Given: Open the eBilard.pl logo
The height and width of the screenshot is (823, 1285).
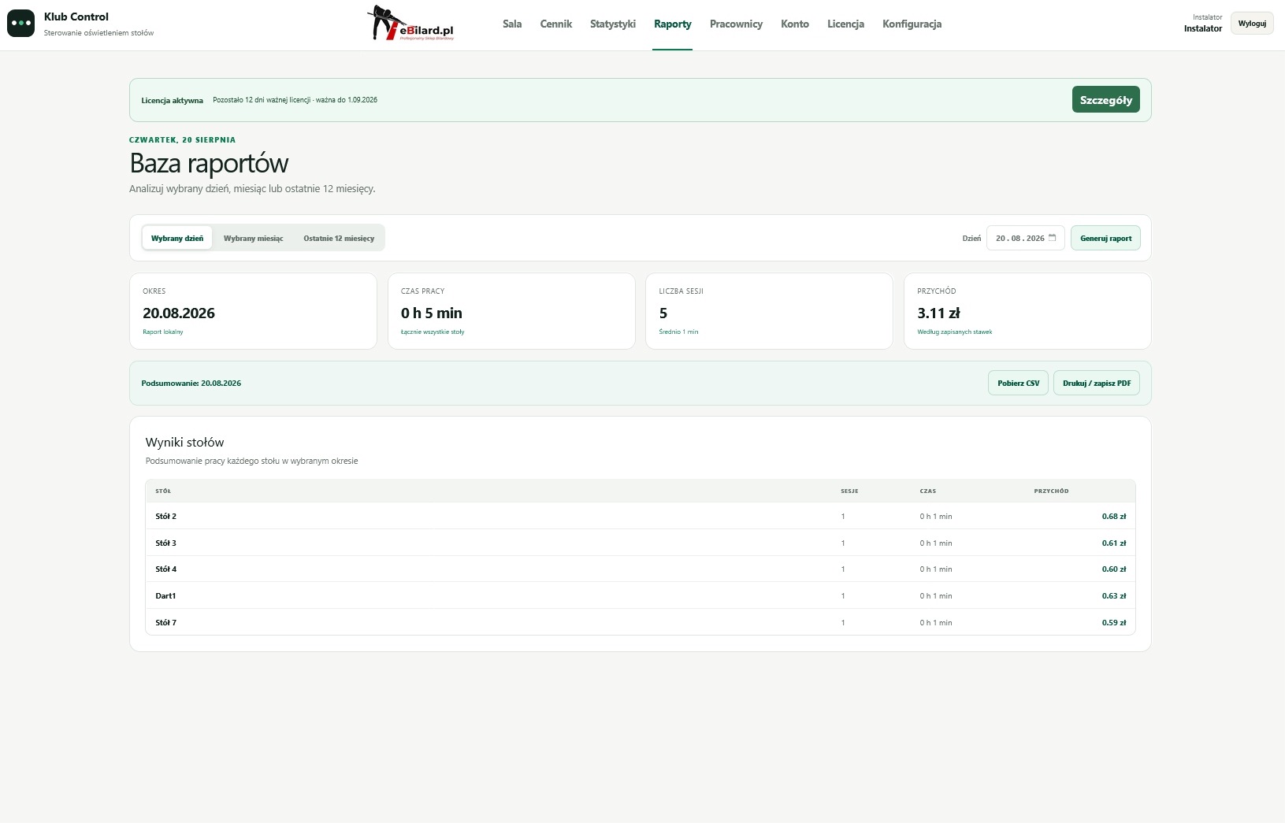Looking at the screenshot, I should [411, 24].
